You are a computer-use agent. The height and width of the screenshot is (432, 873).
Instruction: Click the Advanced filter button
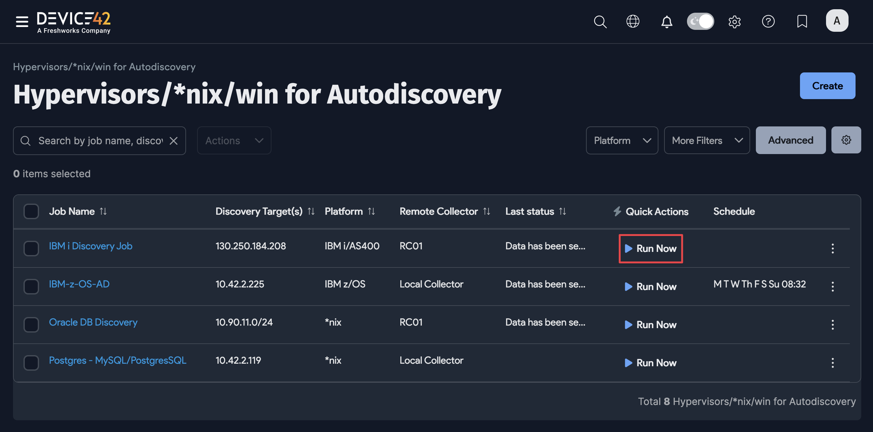tap(790, 140)
